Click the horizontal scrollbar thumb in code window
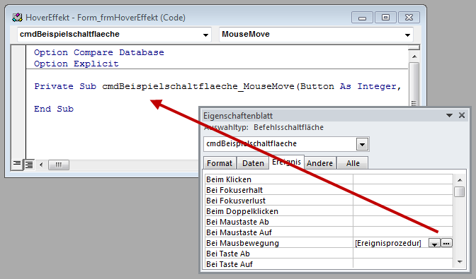 (59, 165)
